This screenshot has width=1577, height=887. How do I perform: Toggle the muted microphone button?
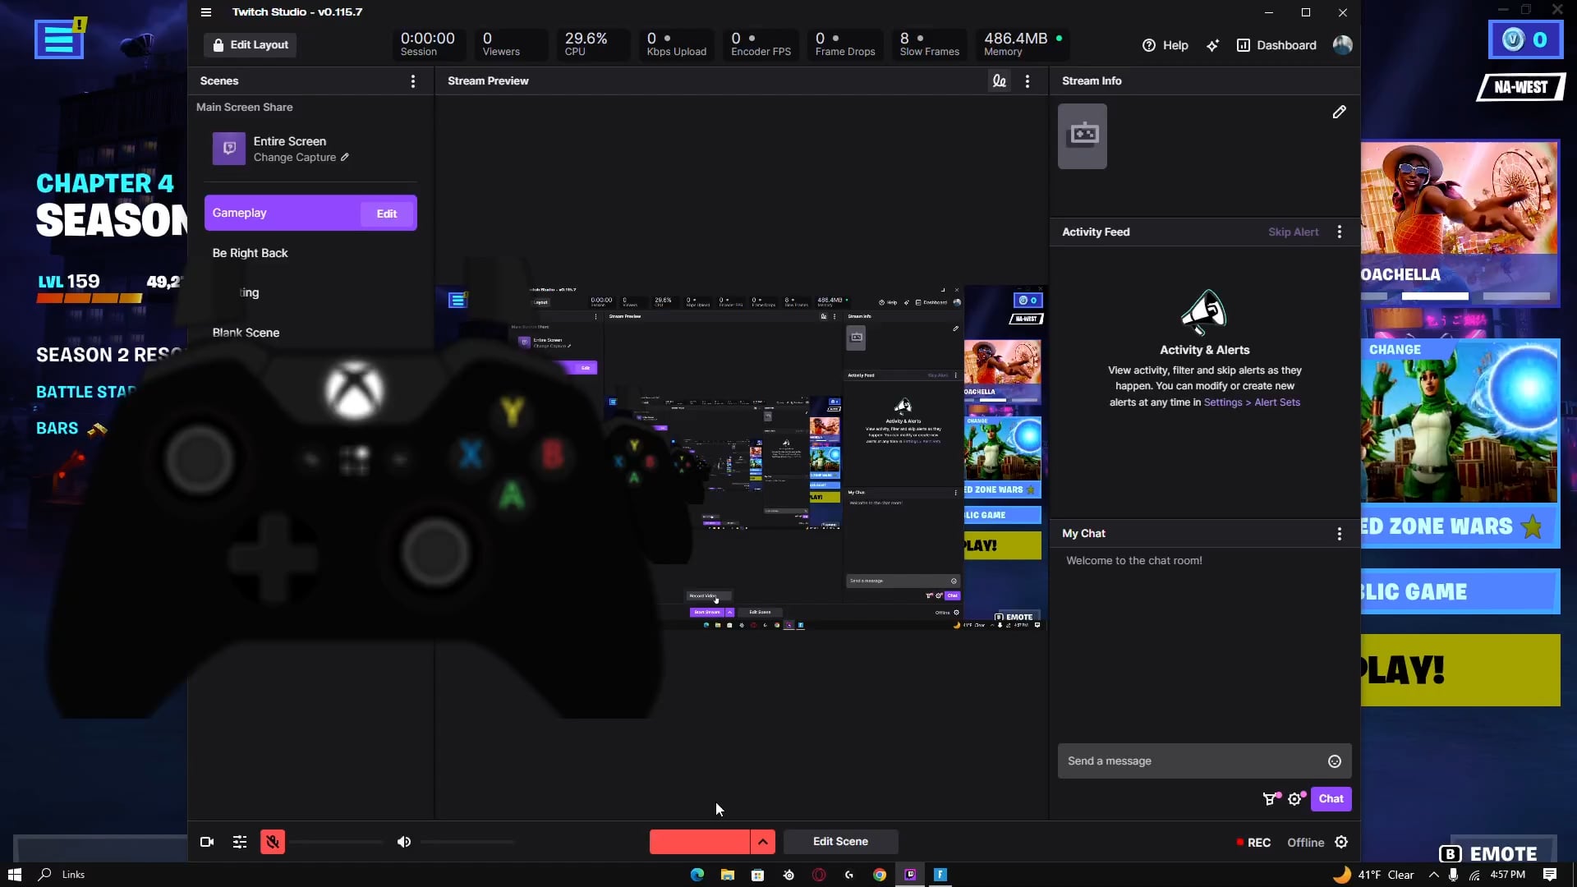(273, 842)
